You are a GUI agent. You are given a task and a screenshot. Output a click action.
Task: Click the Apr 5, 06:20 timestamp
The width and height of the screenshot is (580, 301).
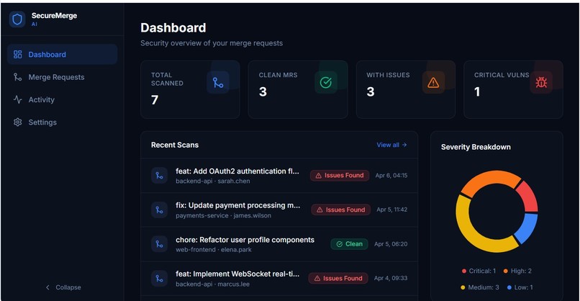[391, 244]
